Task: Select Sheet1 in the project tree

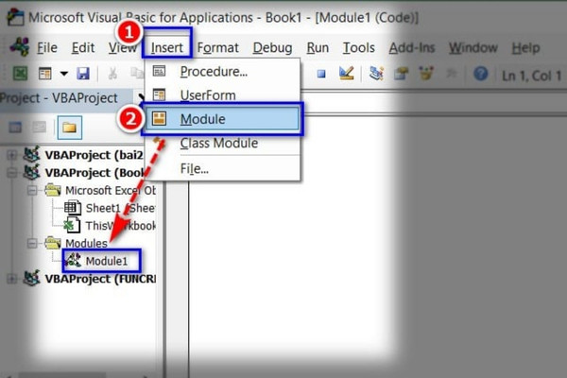Action: coord(110,208)
